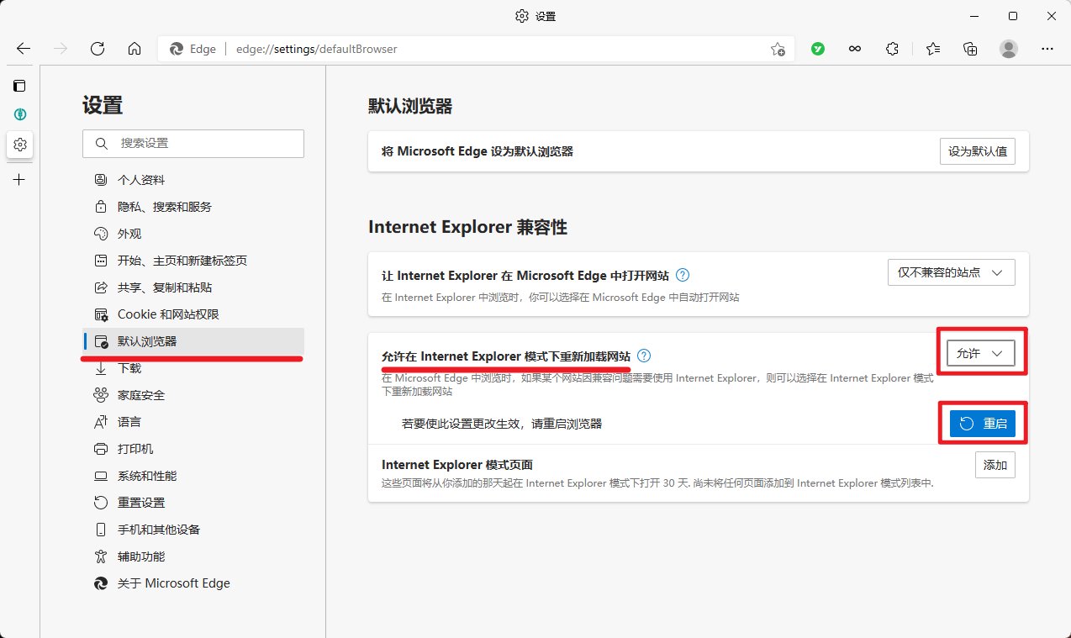Click the 设为默认值 button
The height and width of the screenshot is (638, 1071).
click(977, 151)
